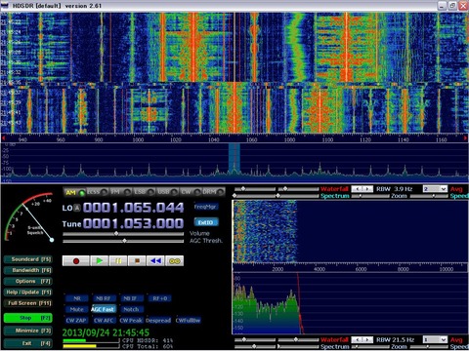Image resolution: width=469 pixels, height=351 pixels.
Task: Toggle Mute audio
Action: coord(77,309)
